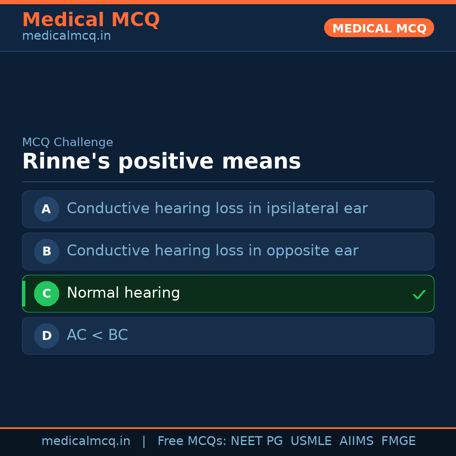Click the 'Free MCQs:' footer text

click(x=192, y=441)
